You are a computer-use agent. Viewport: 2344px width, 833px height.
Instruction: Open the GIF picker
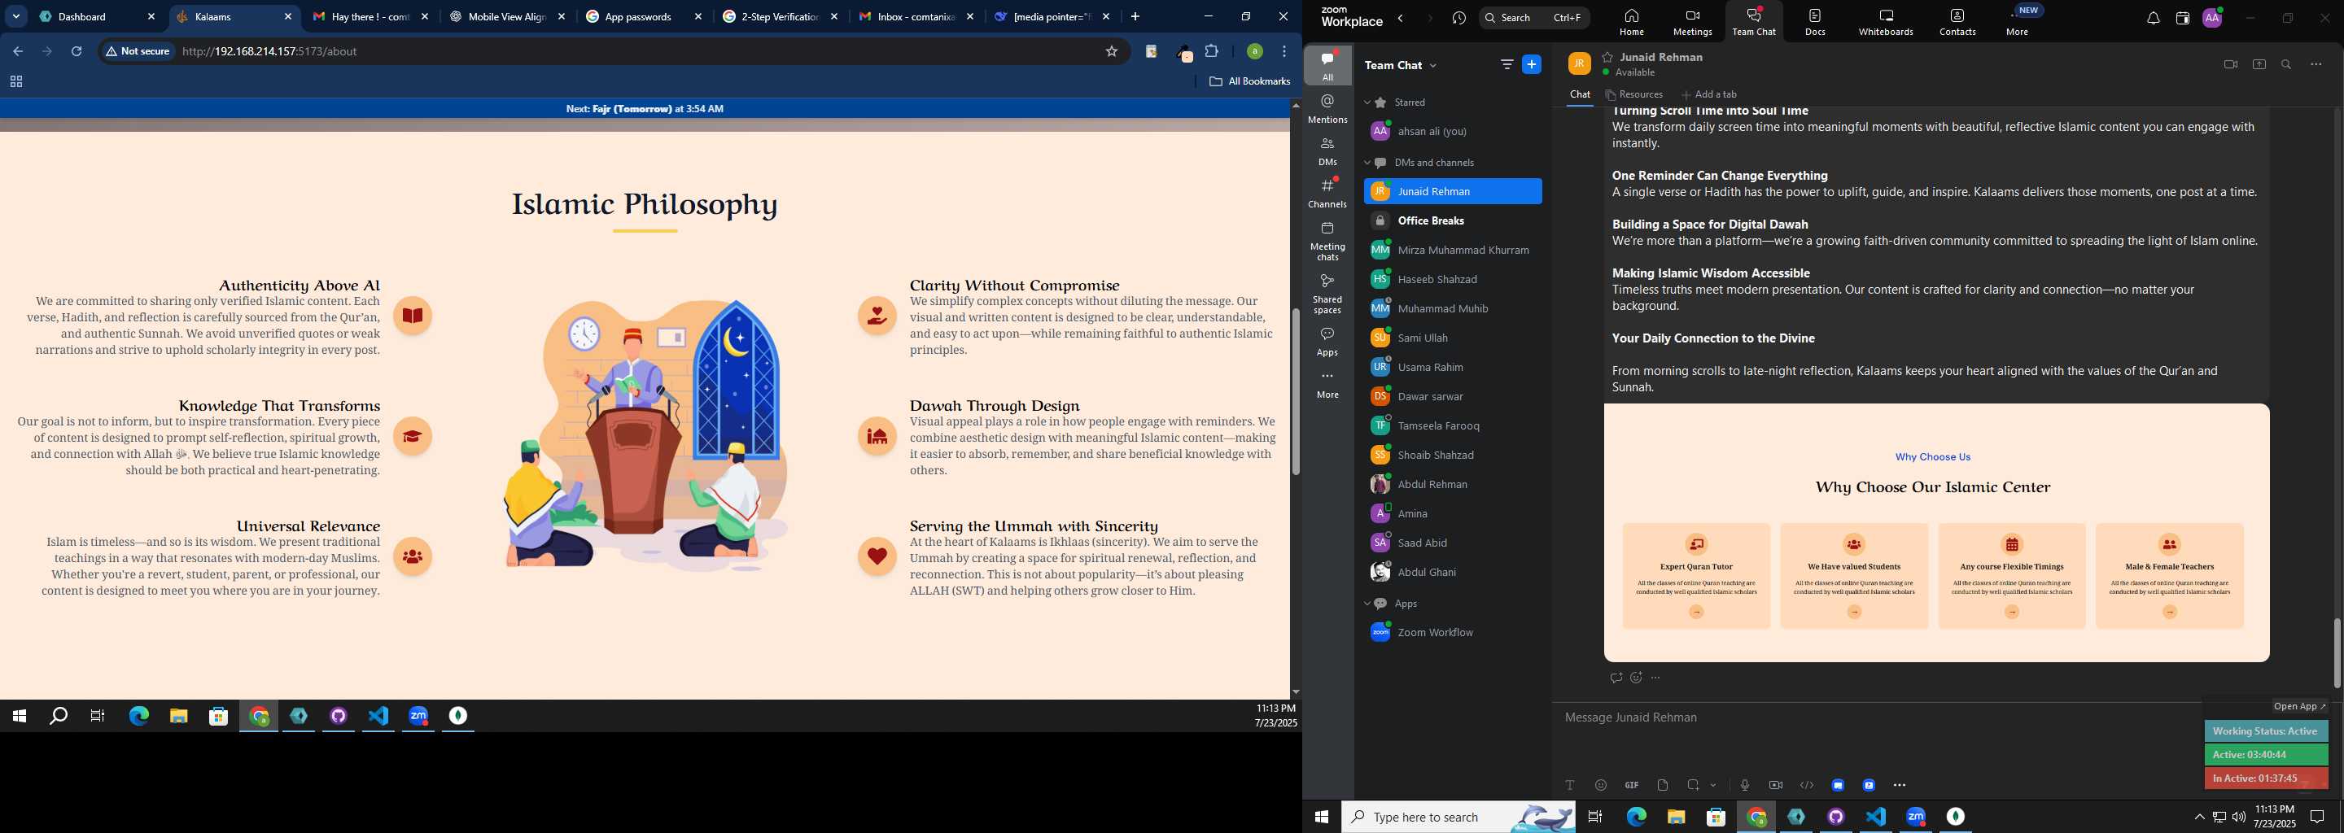point(1632,785)
